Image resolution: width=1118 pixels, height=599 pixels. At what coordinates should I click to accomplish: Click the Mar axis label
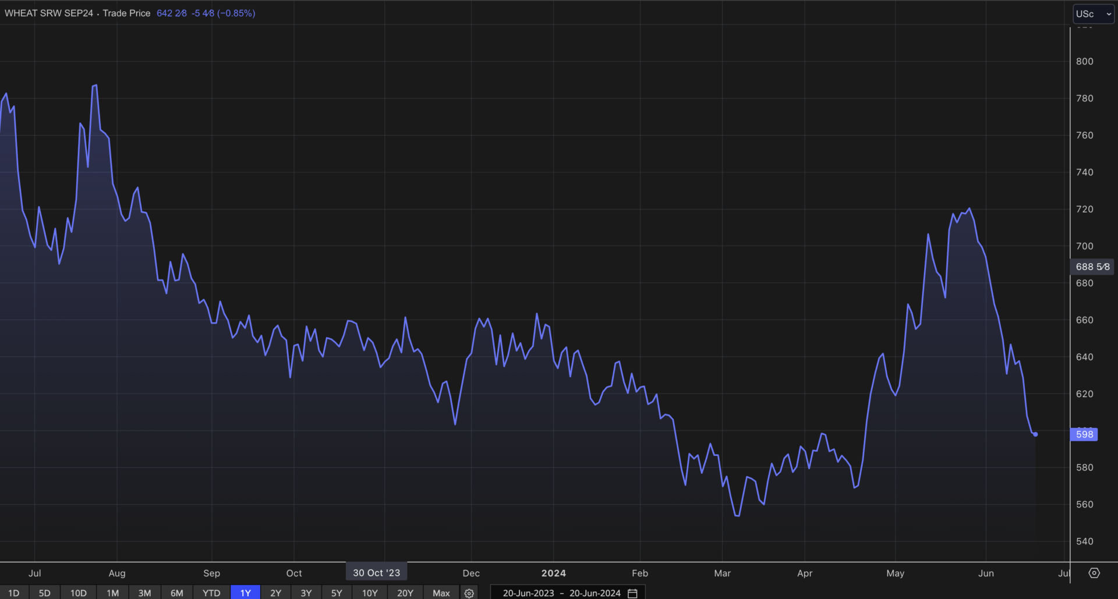tap(722, 573)
